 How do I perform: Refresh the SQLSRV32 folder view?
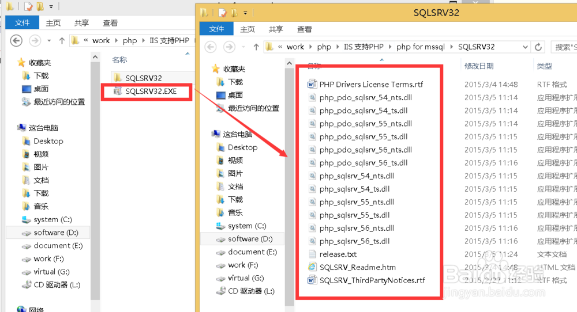pos(538,47)
